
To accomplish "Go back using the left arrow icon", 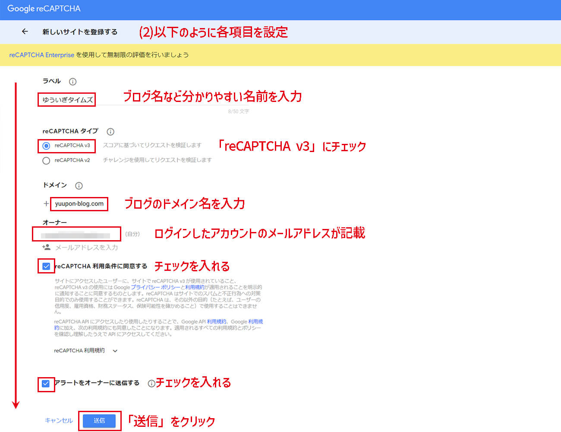I will 25,32.
